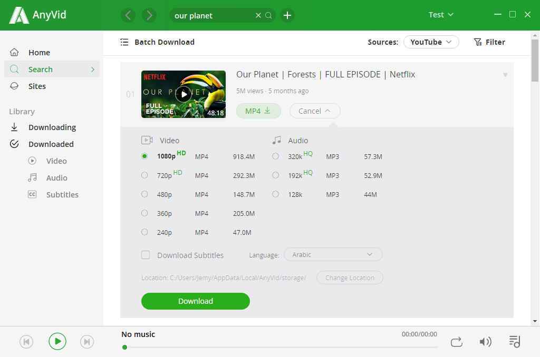The image size is (540, 357).
Task: Click the MP4 quick download button
Action: click(x=258, y=111)
